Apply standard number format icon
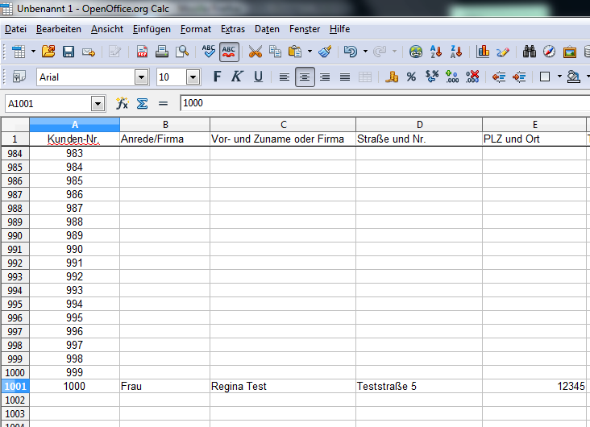Viewport: 590px width, 427px height. tap(431, 77)
